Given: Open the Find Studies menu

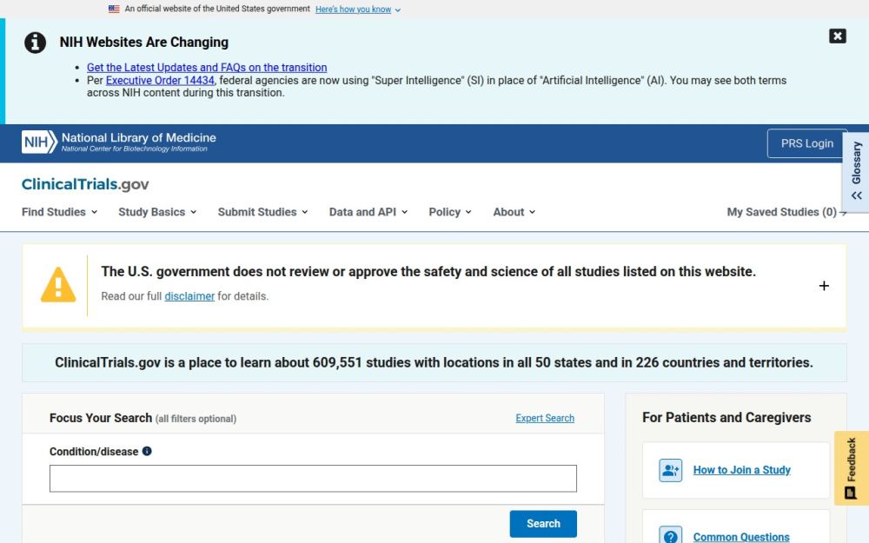Looking at the screenshot, I should coord(59,212).
